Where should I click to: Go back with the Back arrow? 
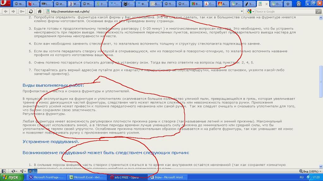(x=6, y=12)
